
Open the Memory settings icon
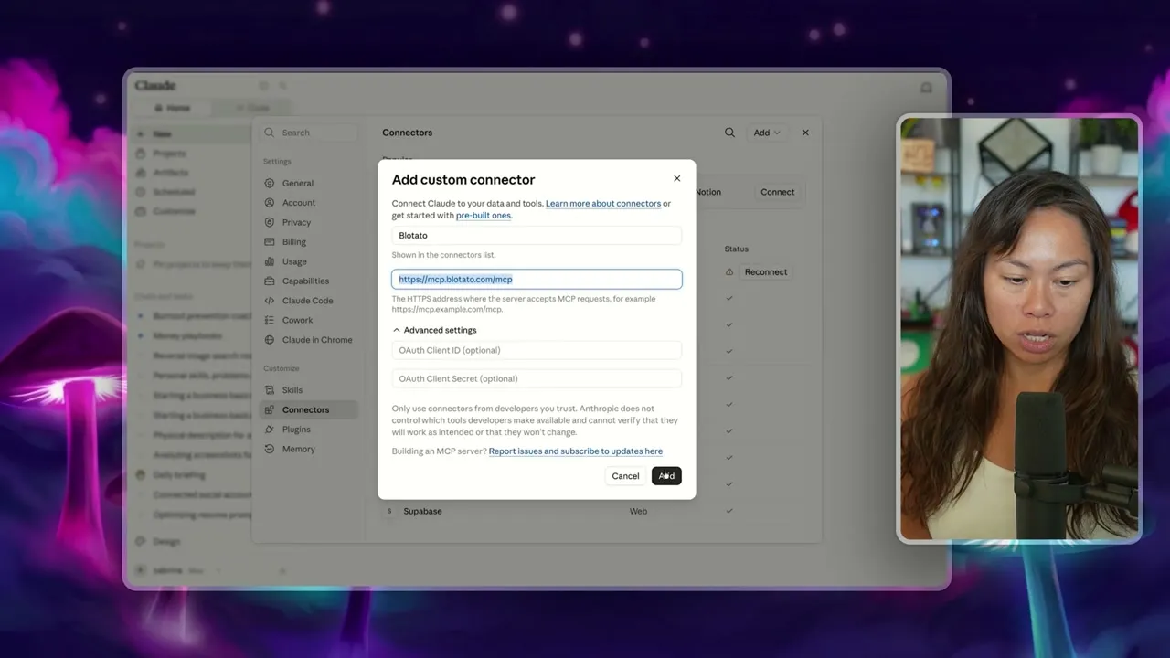coord(270,449)
